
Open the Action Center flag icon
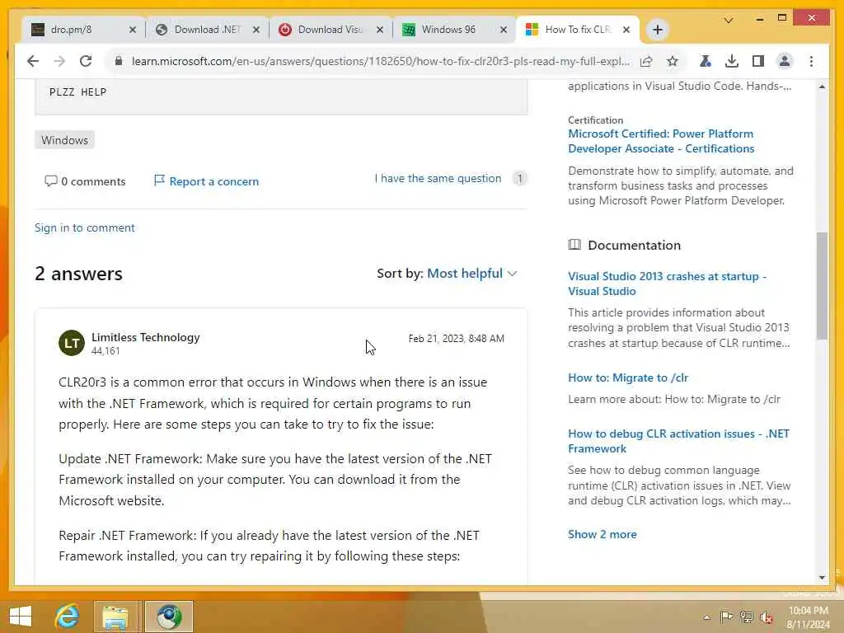726,617
